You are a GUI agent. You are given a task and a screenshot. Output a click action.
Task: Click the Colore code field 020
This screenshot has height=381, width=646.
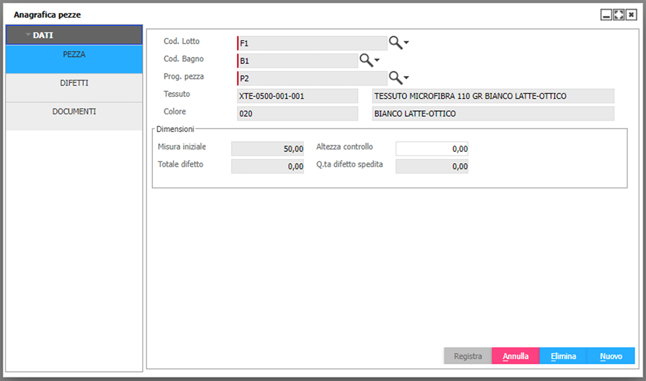[x=297, y=113]
